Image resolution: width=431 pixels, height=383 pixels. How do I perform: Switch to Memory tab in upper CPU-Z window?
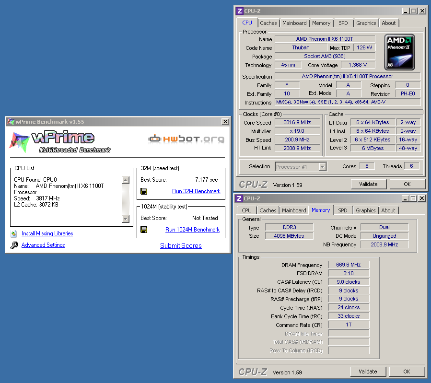321,23
